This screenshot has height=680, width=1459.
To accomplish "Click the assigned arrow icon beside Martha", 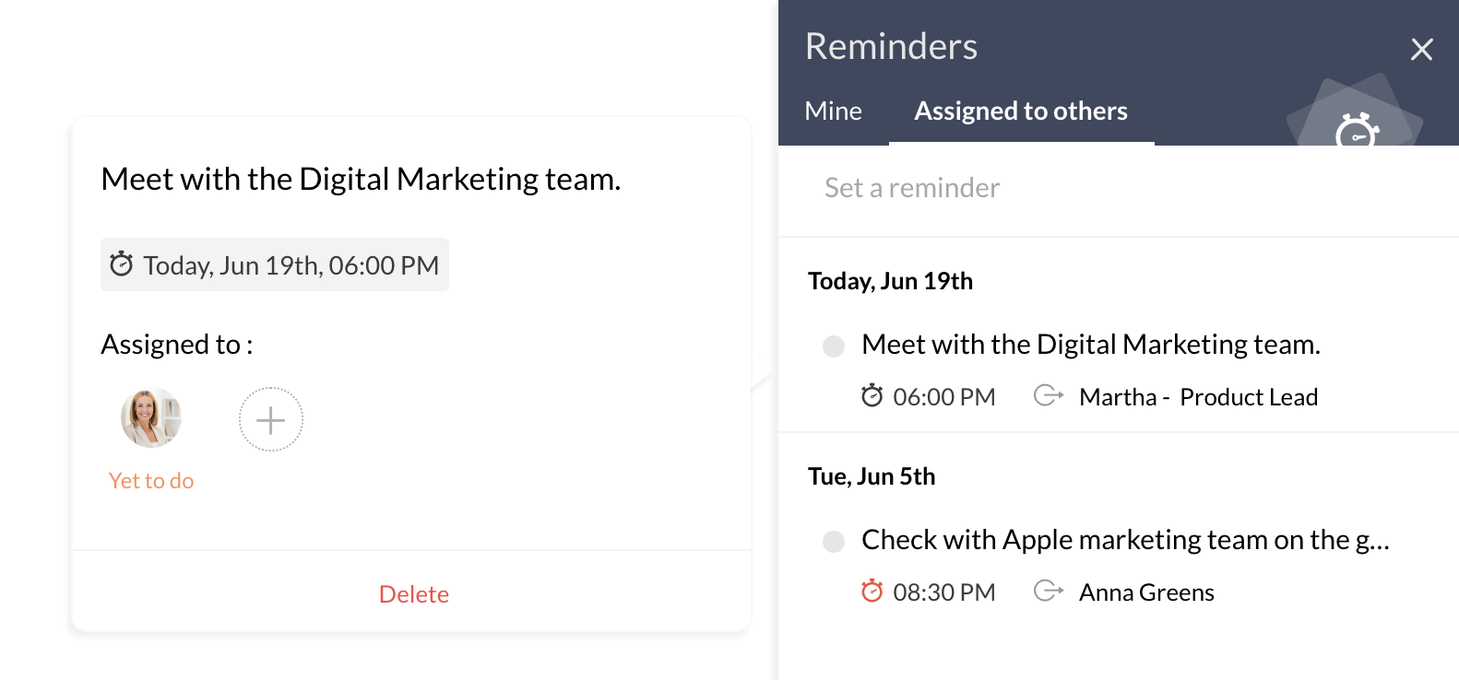I will 1049,396.
